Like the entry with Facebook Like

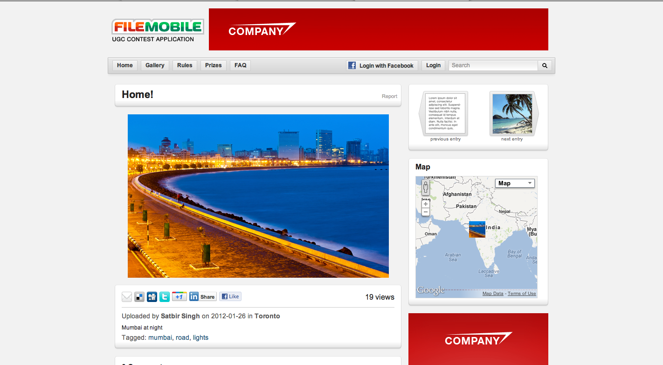pyautogui.click(x=230, y=296)
